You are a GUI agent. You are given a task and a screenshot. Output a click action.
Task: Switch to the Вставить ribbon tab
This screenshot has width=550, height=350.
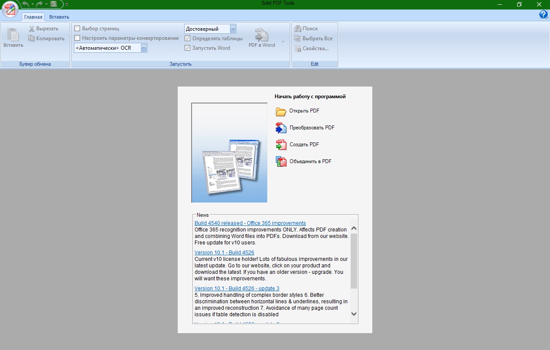pos(59,17)
